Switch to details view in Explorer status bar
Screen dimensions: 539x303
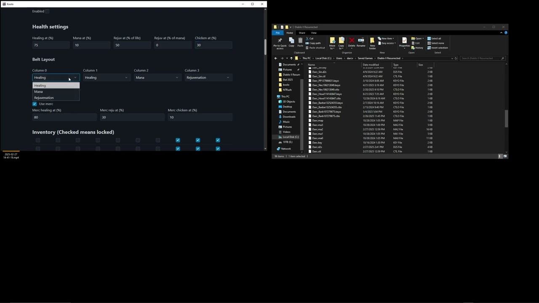(x=500, y=156)
